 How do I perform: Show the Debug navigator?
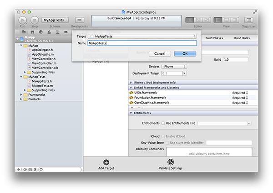[58, 32]
